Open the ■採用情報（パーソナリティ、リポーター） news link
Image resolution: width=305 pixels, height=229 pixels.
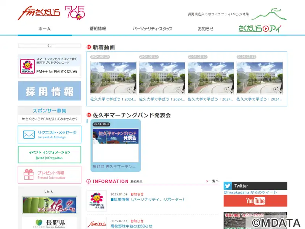(x=147, y=199)
